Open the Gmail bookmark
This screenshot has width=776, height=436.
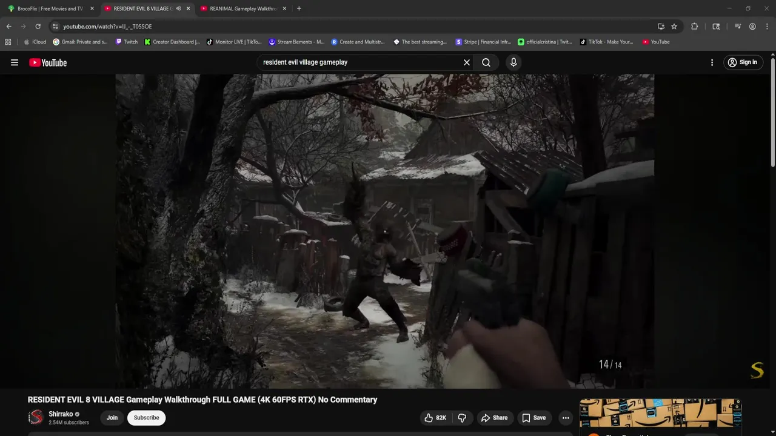pos(80,42)
